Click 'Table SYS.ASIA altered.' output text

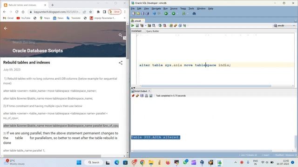click(x=156, y=137)
